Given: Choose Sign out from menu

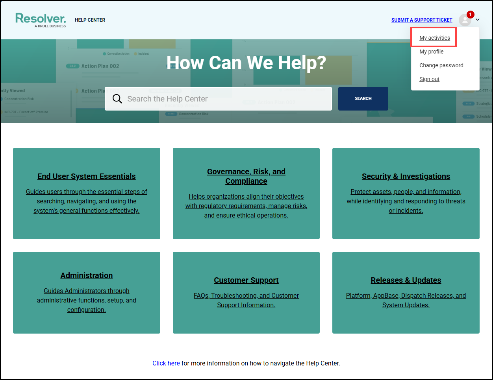Looking at the screenshot, I should [429, 79].
